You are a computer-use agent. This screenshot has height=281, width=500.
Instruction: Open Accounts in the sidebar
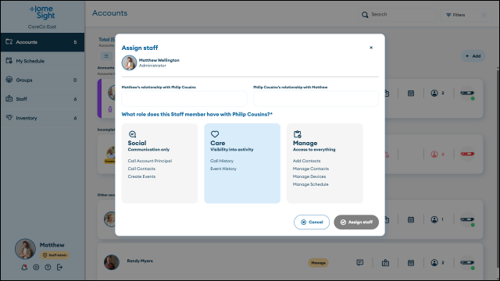tap(42, 42)
